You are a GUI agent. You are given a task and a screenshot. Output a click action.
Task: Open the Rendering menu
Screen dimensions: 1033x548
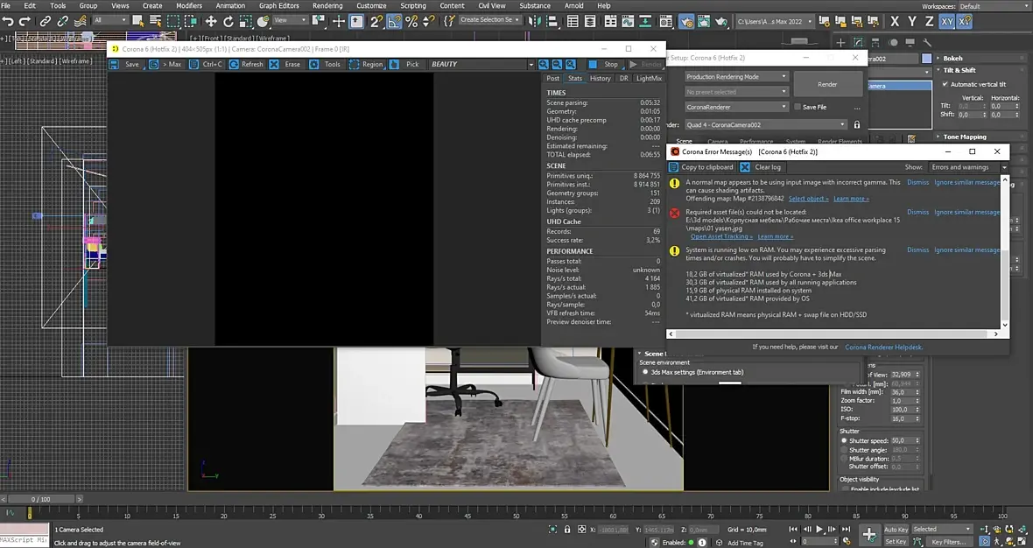click(327, 5)
